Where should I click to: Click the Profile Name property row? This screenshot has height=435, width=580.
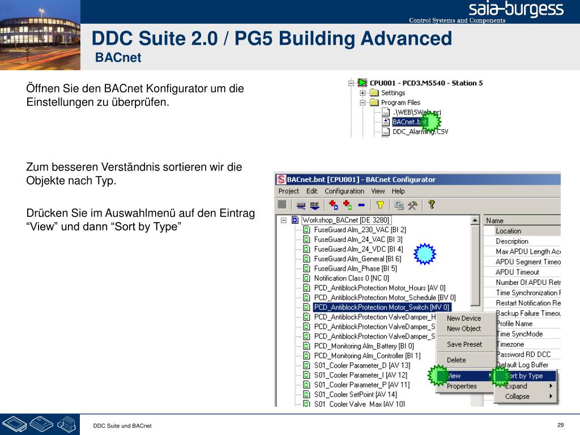528,323
